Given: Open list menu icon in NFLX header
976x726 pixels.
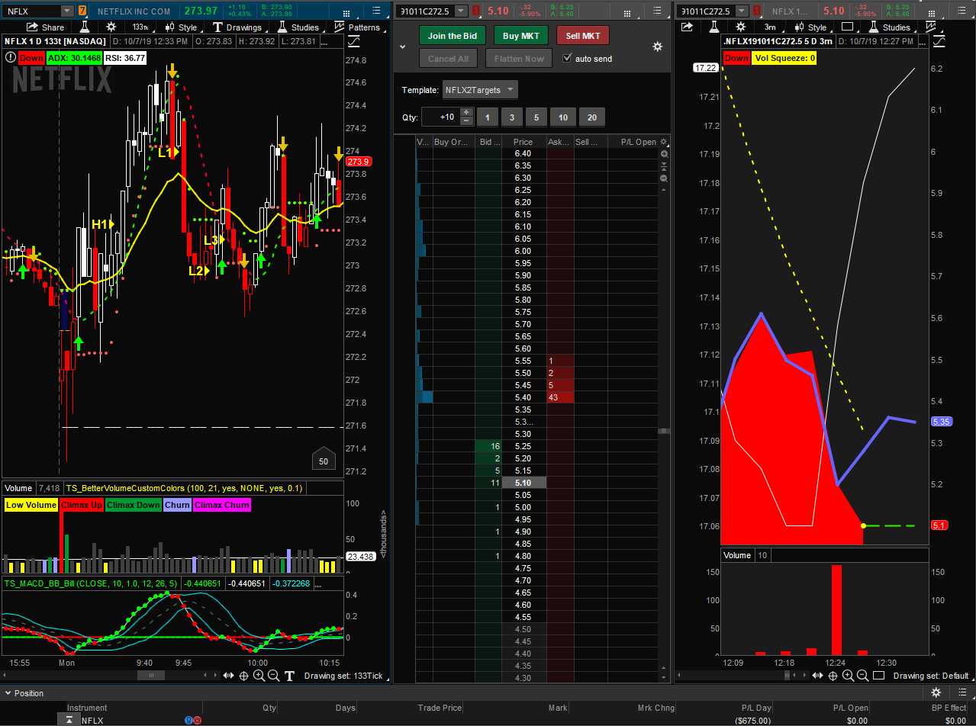Looking at the screenshot, I should pyautogui.click(x=376, y=11).
